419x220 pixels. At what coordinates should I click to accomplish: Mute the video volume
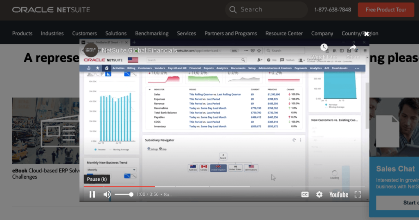tap(107, 195)
